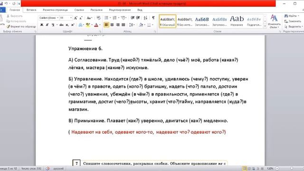The width and height of the screenshot is (304, 171).
Task: Click the Sort A-Z icon
Action: coord(146,18)
